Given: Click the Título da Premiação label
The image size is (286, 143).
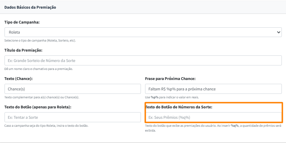Looking at the screenshot, I should coord(23,51).
